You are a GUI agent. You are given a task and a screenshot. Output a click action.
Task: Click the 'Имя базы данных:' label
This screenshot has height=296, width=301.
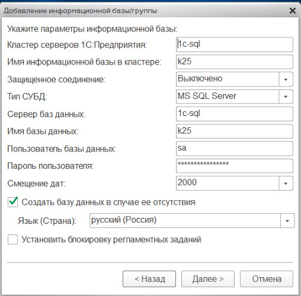[x=43, y=131]
